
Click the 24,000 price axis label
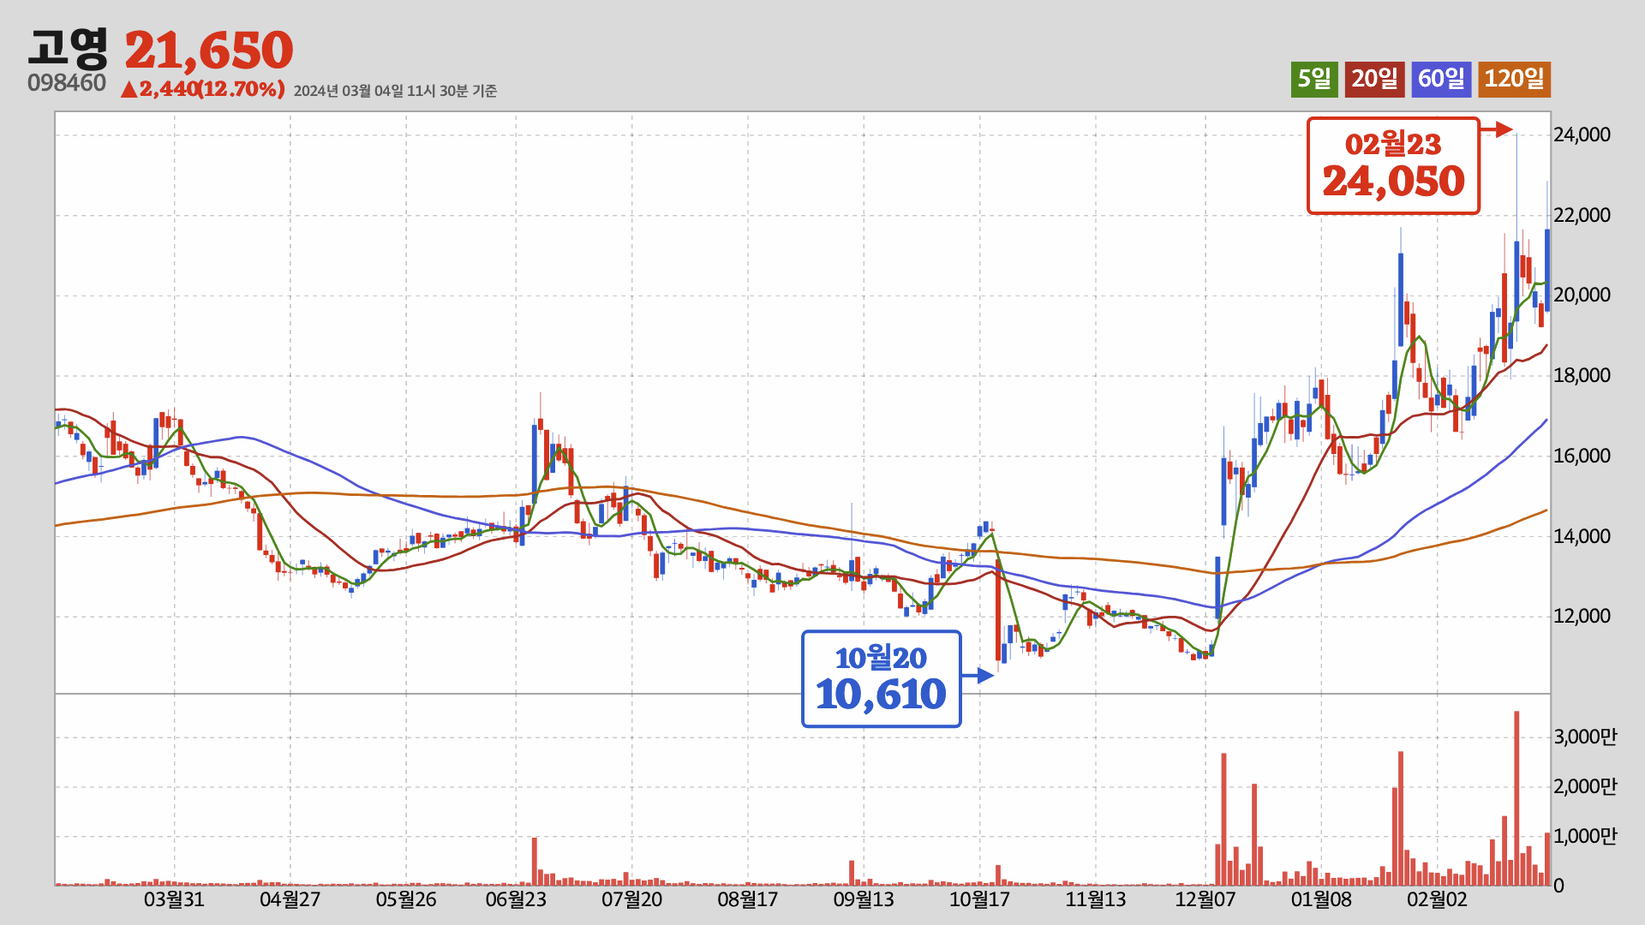1582,134
